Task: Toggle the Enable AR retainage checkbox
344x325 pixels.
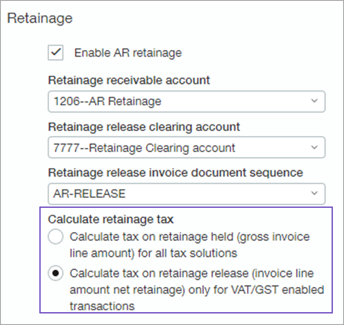Action: coord(56,53)
